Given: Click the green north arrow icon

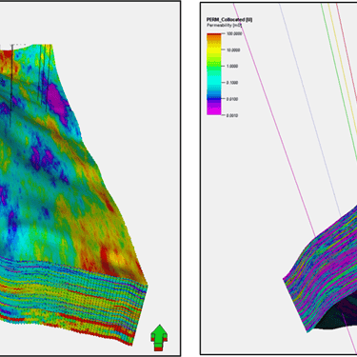Looking at the screenshot, I should pyautogui.click(x=159, y=337).
